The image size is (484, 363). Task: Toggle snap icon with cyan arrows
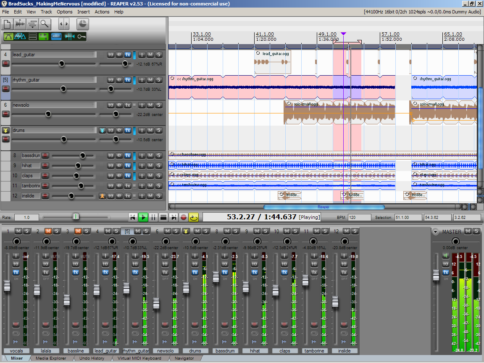tap(69, 37)
